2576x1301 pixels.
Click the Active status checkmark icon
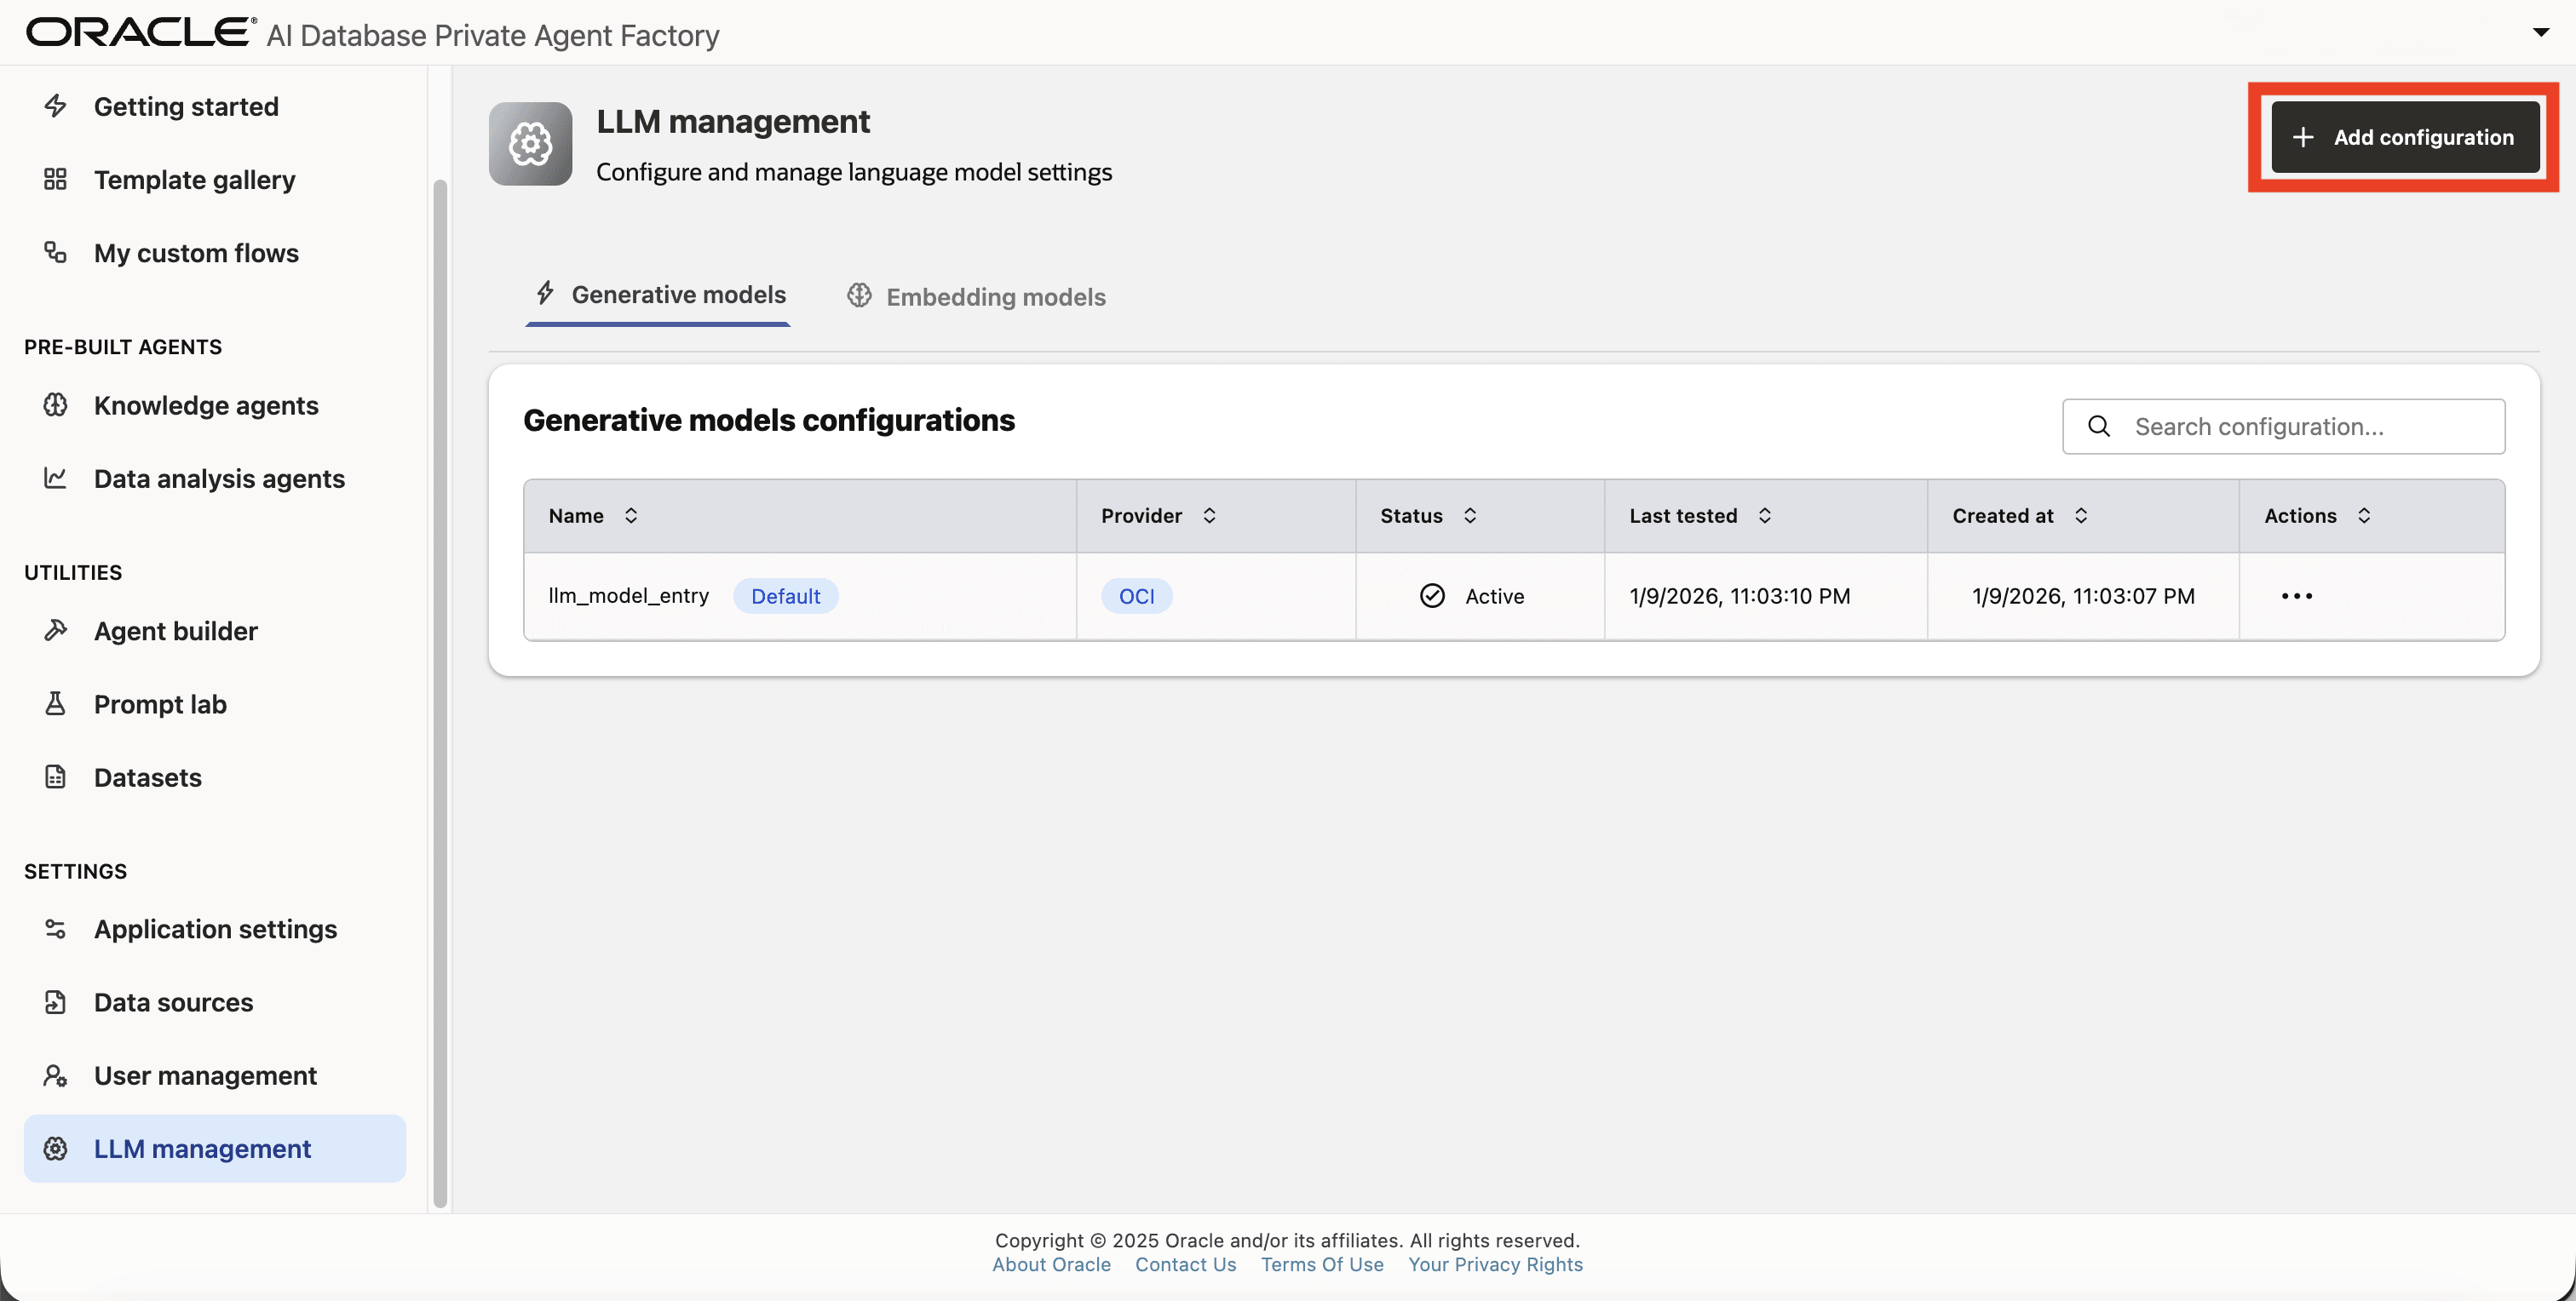[x=1432, y=595]
